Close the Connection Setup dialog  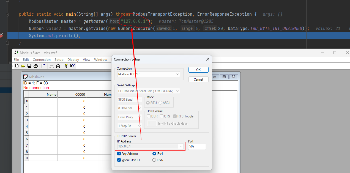coord(208,59)
